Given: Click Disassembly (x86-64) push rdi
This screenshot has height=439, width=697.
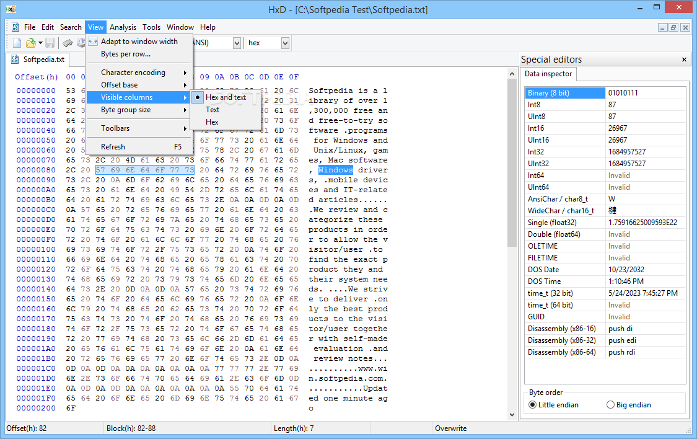Looking at the screenshot, I should 621,352.
